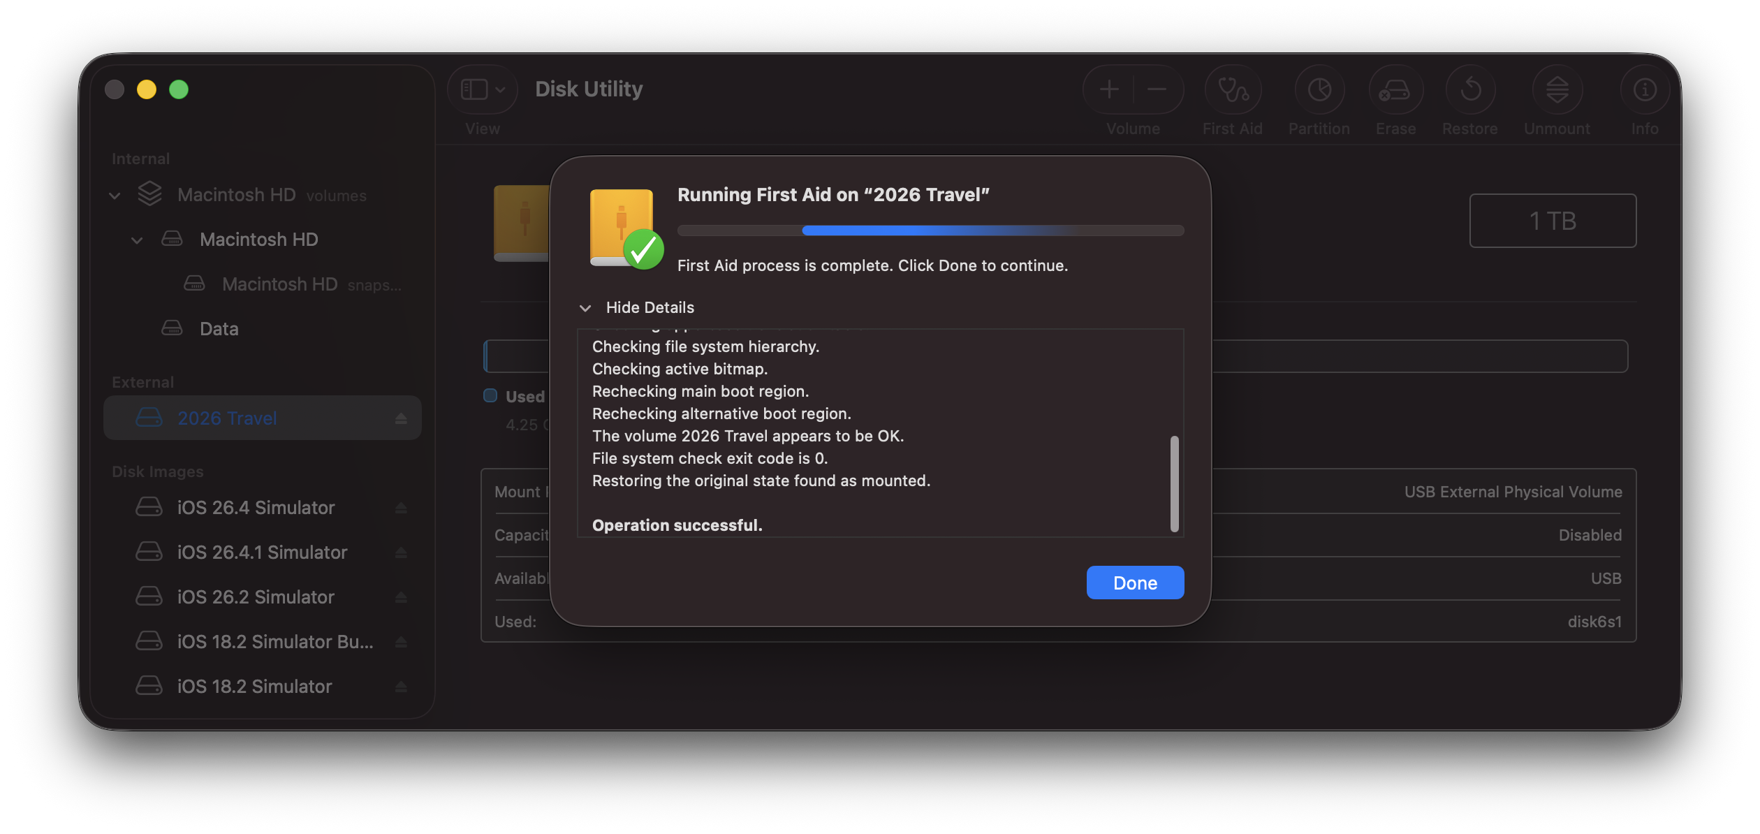The height and width of the screenshot is (834, 1760).
Task: Click the First Aid stethoscope icon
Action: tap(1233, 89)
